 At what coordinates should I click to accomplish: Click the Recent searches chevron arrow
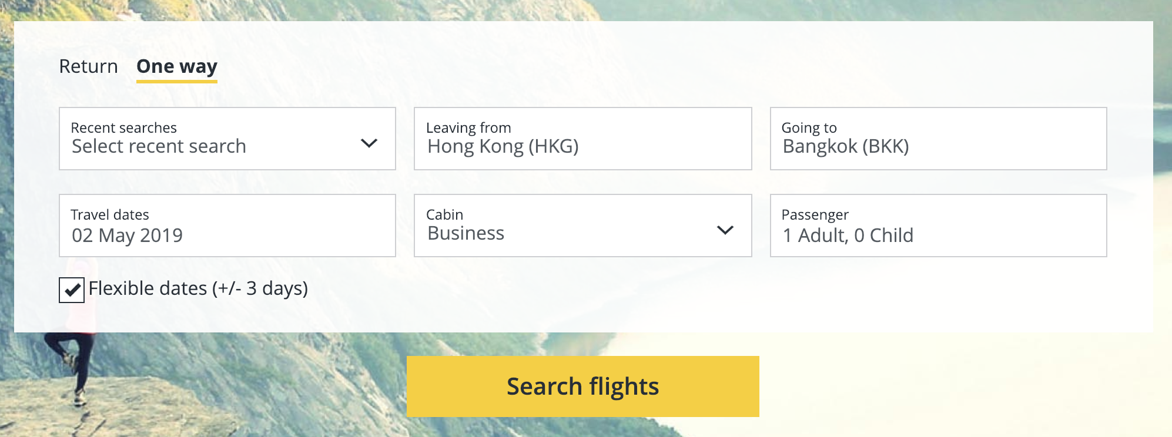click(369, 143)
